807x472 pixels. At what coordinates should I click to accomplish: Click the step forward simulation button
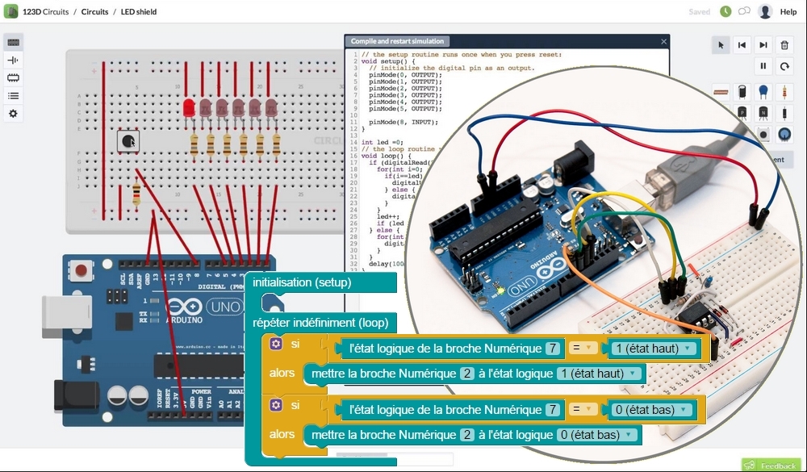pyautogui.click(x=763, y=45)
